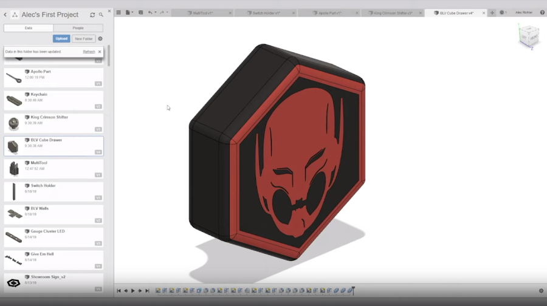547x306 pixels.
Task: Save the current design
Action: pyautogui.click(x=140, y=13)
